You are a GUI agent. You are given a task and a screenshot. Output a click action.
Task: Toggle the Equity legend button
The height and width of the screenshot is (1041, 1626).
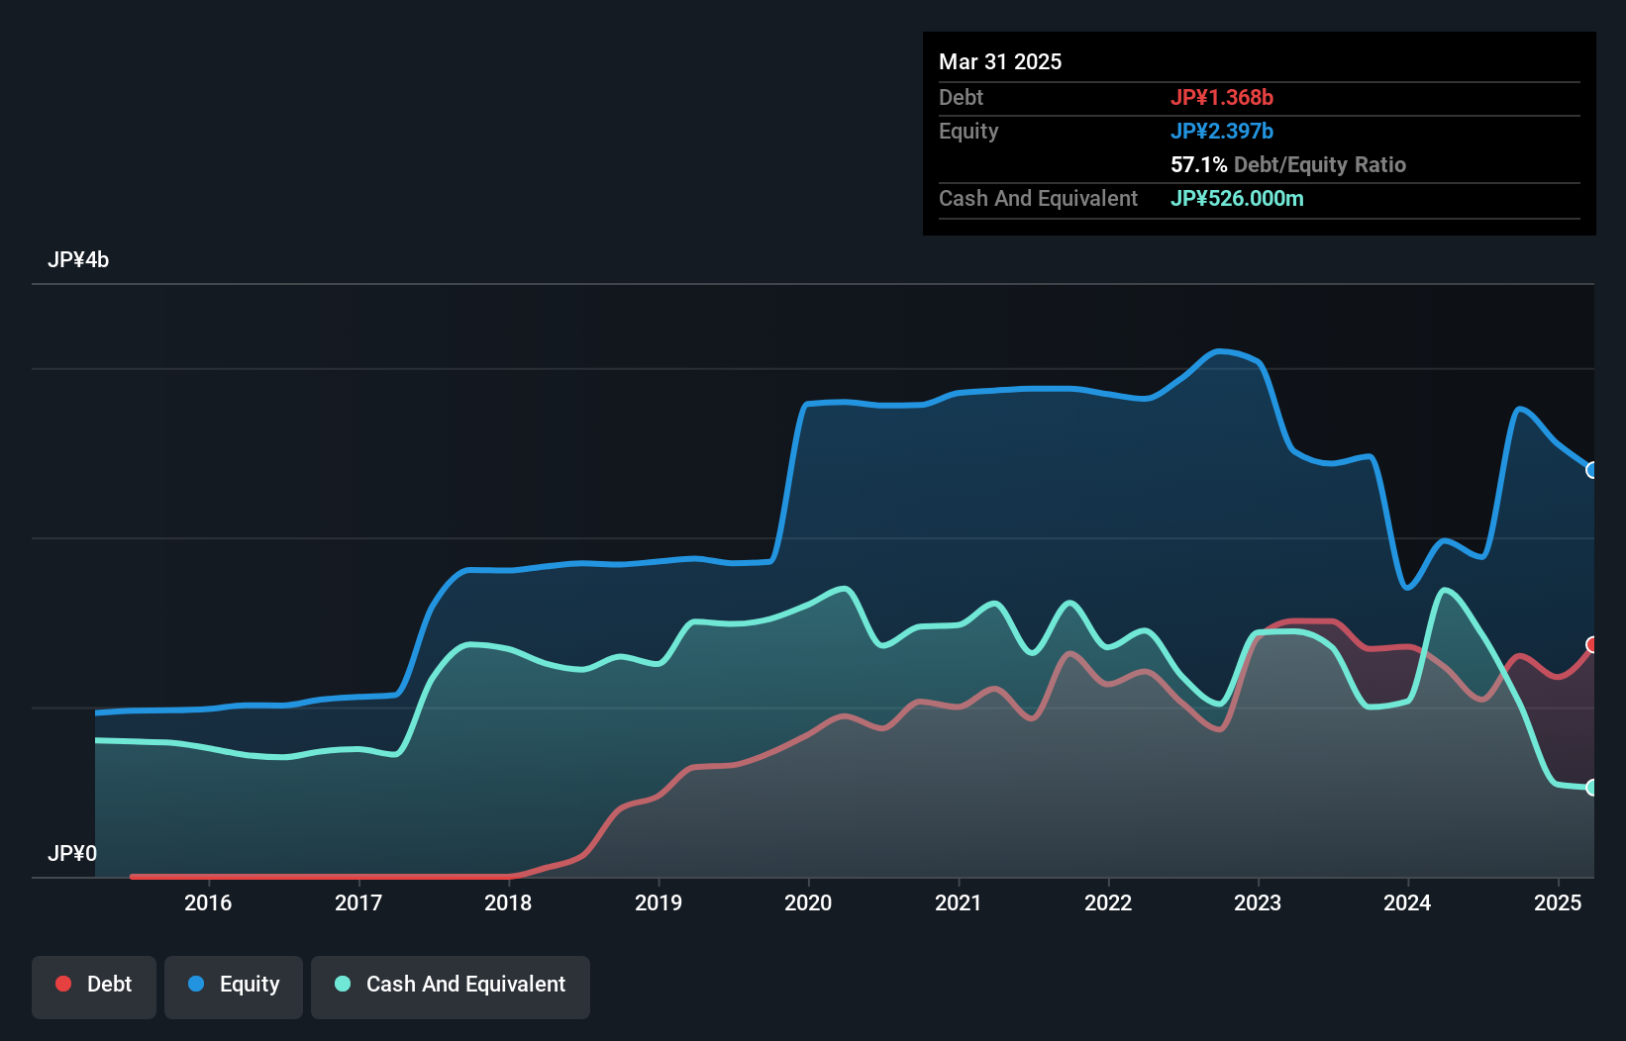click(234, 987)
